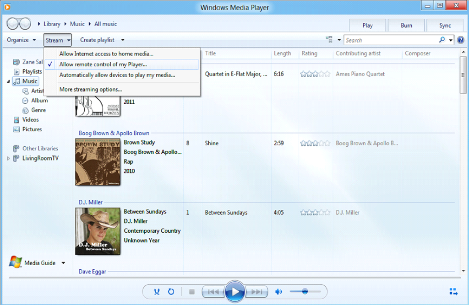
Task: Open the Media Guide logo icon
Action: click(x=15, y=262)
